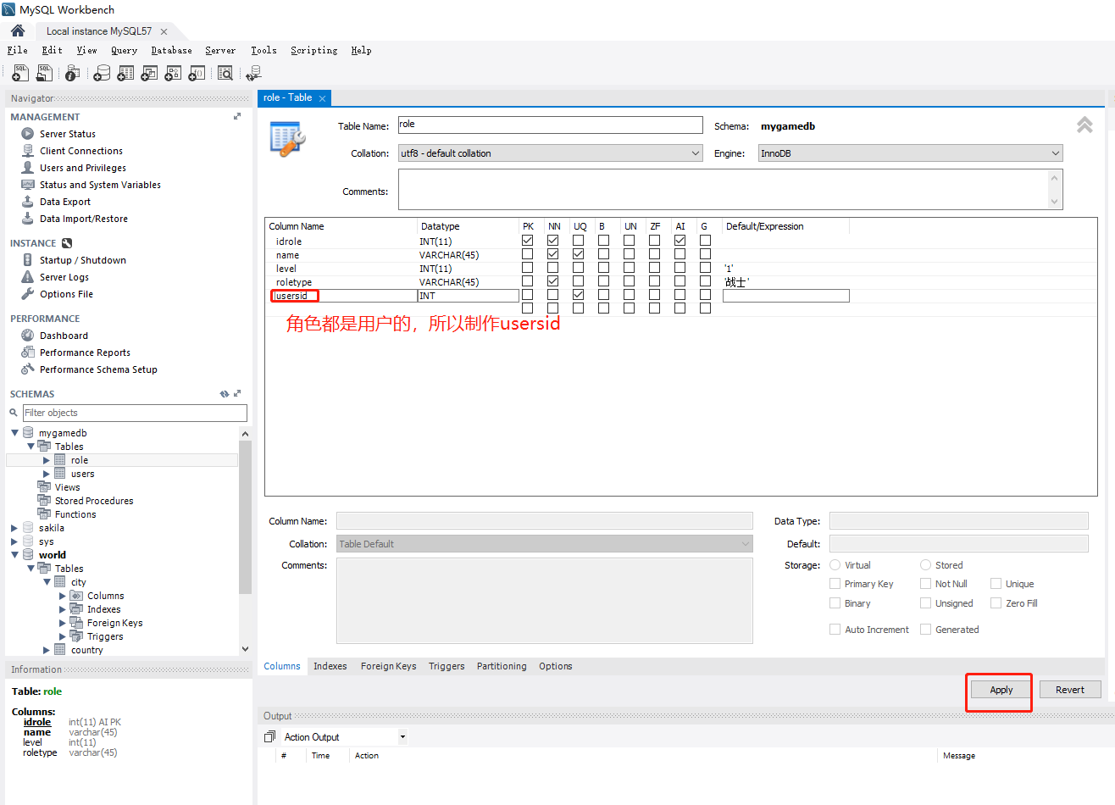Toggle UN checkbox for usersid row
The image size is (1115, 805).
pyautogui.click(x=629, y=295)
